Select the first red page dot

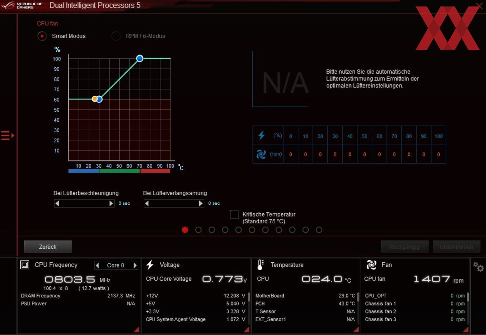185,230
